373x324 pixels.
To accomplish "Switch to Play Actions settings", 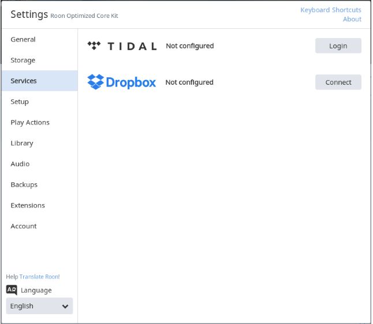I will point(39,122).
